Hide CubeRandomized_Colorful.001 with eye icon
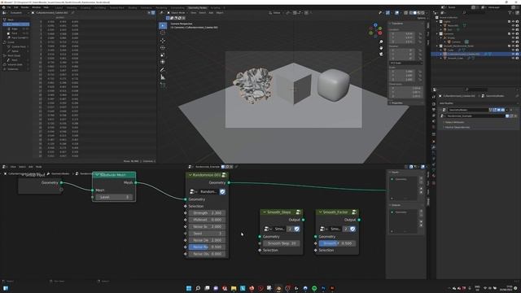The width and height of the screenshot is (521, 293). tap(513, 54)
